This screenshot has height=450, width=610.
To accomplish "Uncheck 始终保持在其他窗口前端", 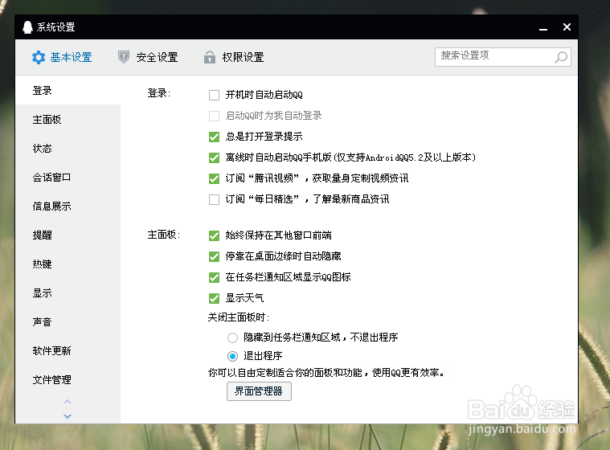I will tap(214, 235).
